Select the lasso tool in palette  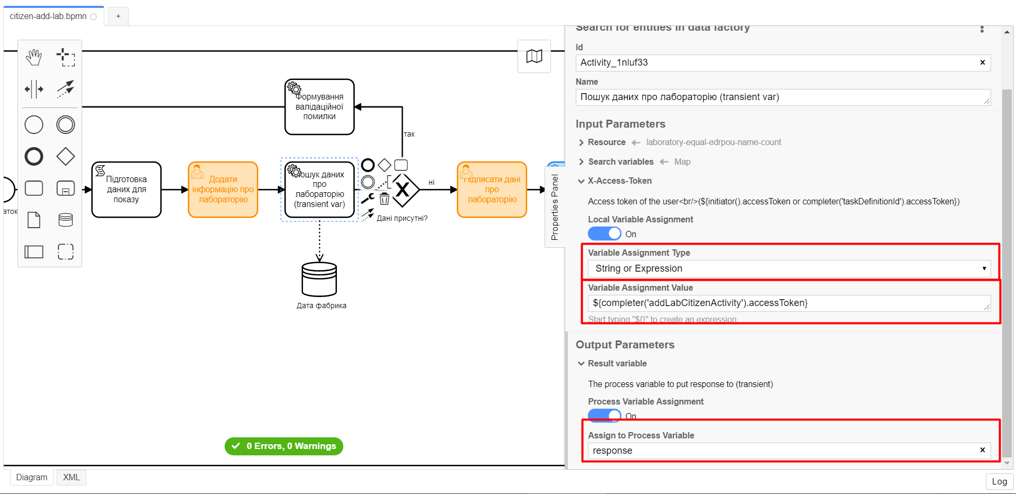66,57
